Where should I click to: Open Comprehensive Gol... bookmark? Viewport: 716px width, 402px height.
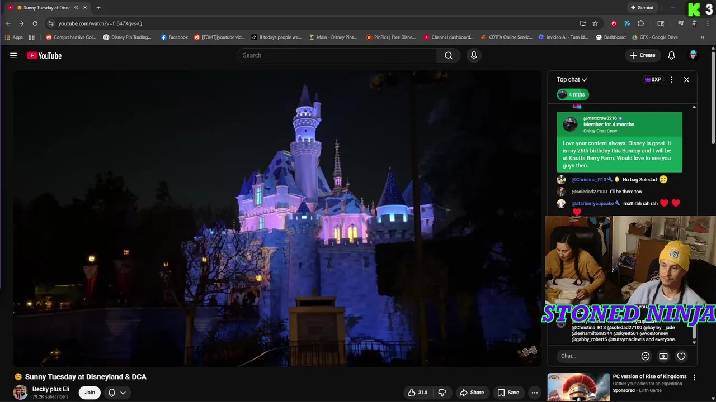[x=71, y=37]
